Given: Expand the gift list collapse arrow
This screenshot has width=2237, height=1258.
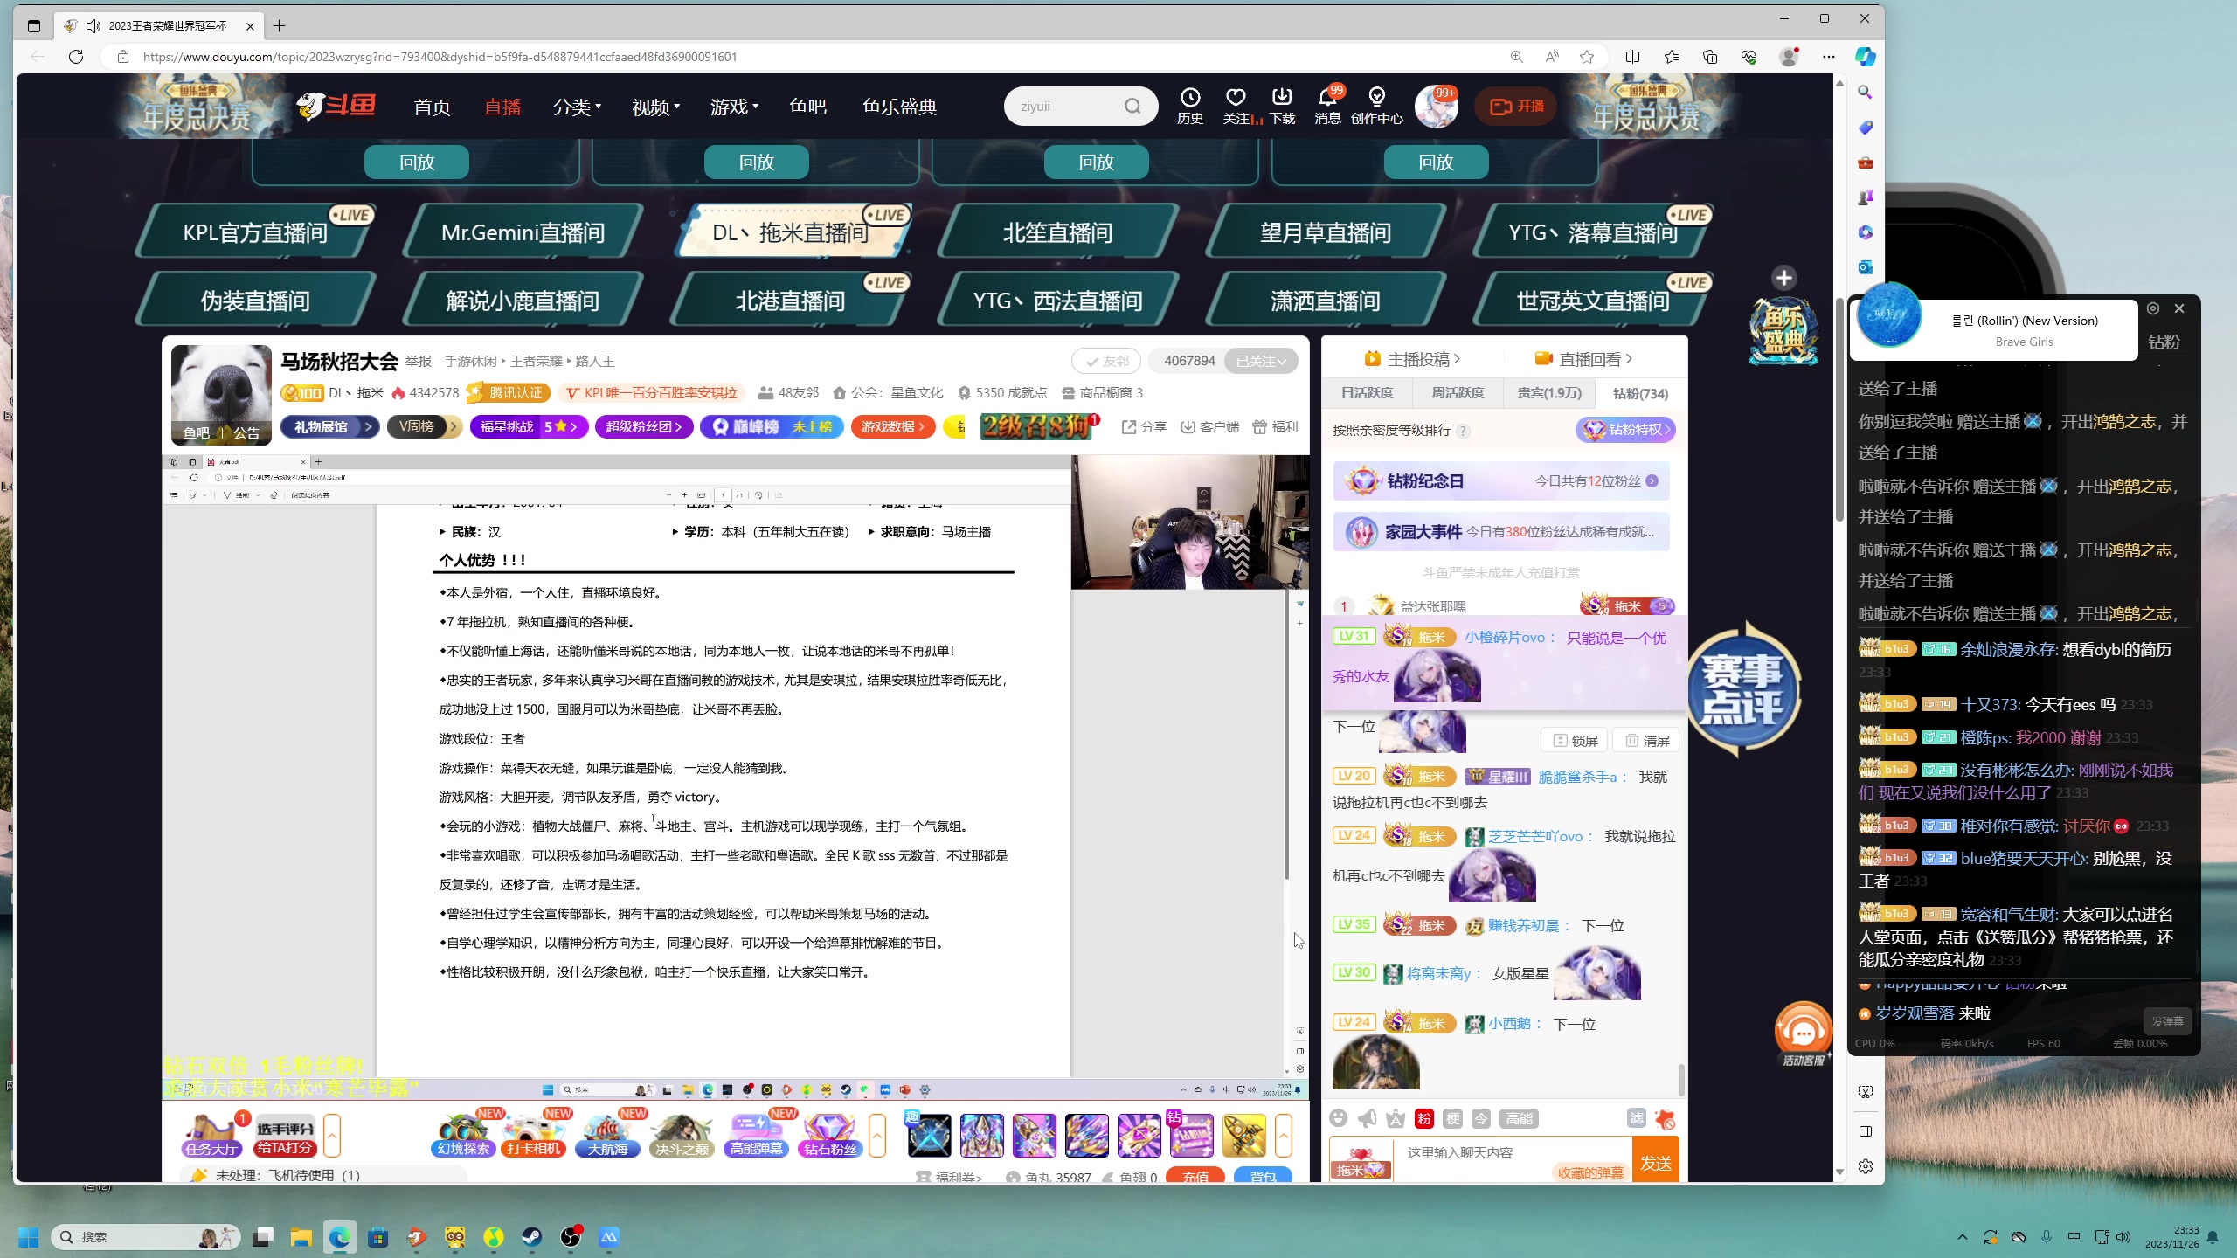Looking at the screenshot, I should coord(1284,1136).
